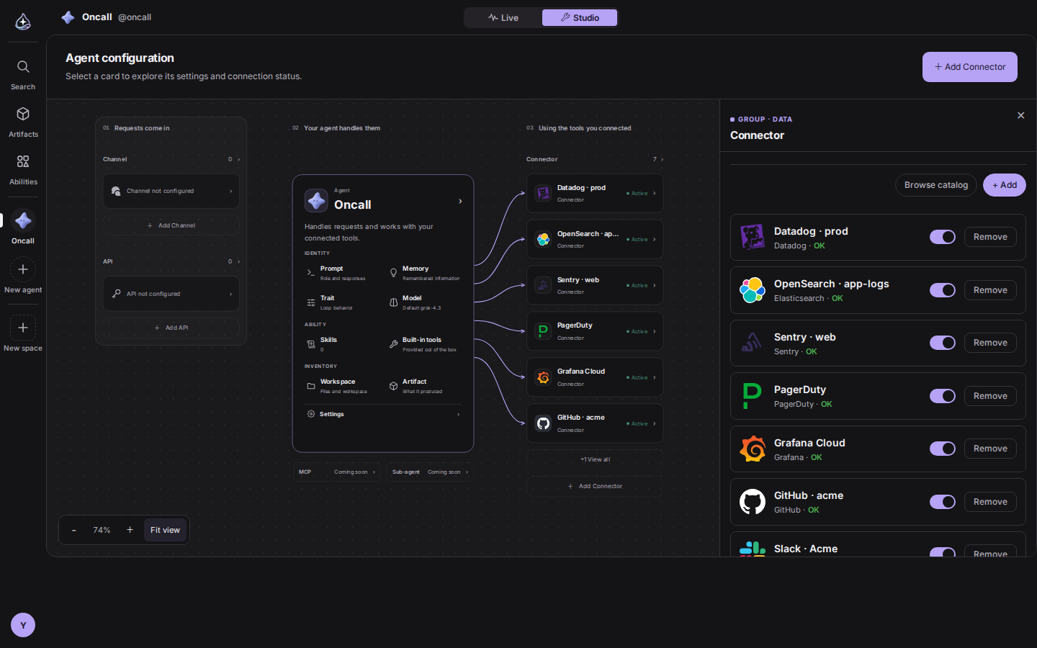Image resolution: width=1037 pixels, height=648 pixels.
Task: Switch to the Studio tab
Action: click(x=580, y=17)
